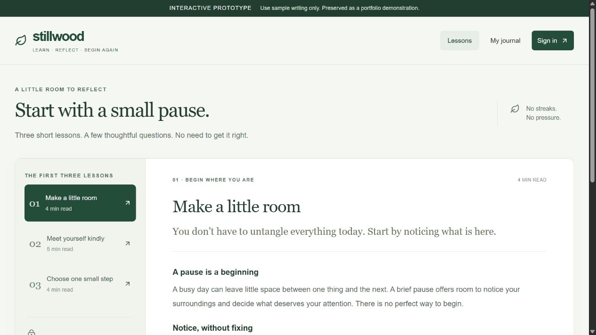Click the stillwood leaf logo icon
596x335 pixels.
click(x=21, y=40)
